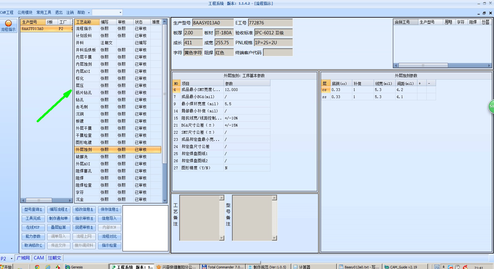The height and width of the screenshot is (269, 494).
Task: Click model list horizontal scrollbar right arrow
Action: (70, 200)
